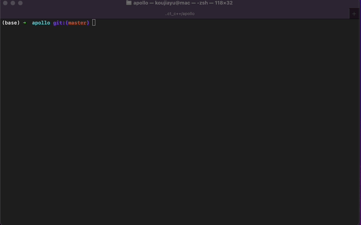
Task: Click the "118×32" size label in title
Action: [223, 3]
